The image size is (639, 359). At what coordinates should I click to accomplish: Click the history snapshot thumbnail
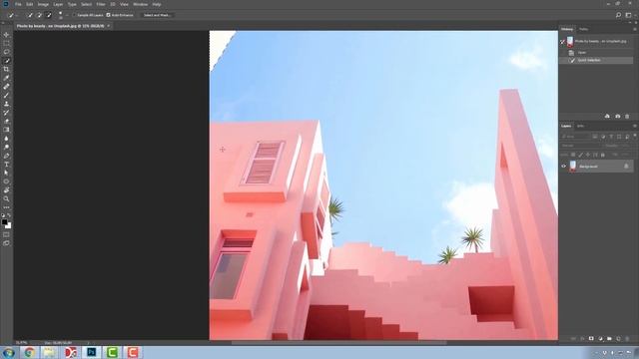coord(570,41)
